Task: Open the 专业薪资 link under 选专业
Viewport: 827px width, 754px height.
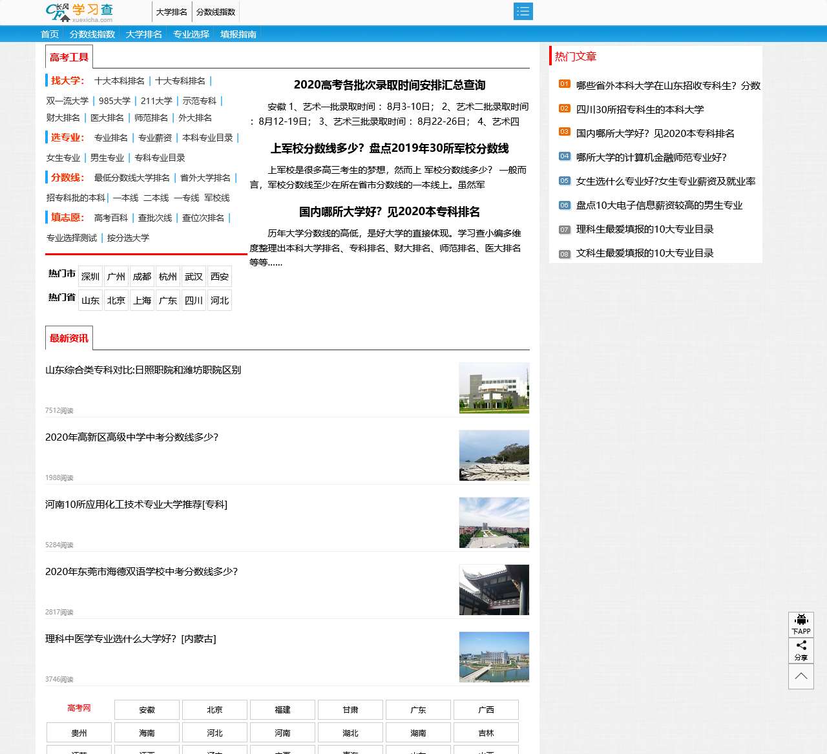Action: [155, 138]
